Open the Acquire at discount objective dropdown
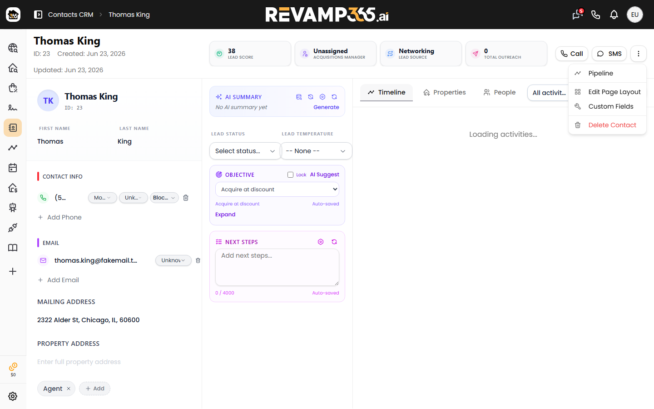The width and height of the screenshot is (654, 409). click(277, 190)
